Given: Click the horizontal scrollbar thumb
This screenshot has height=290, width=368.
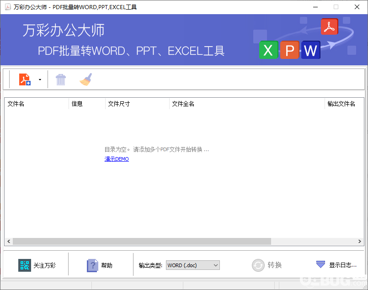Looking at the screenshot, I should [x=142, y=241].
